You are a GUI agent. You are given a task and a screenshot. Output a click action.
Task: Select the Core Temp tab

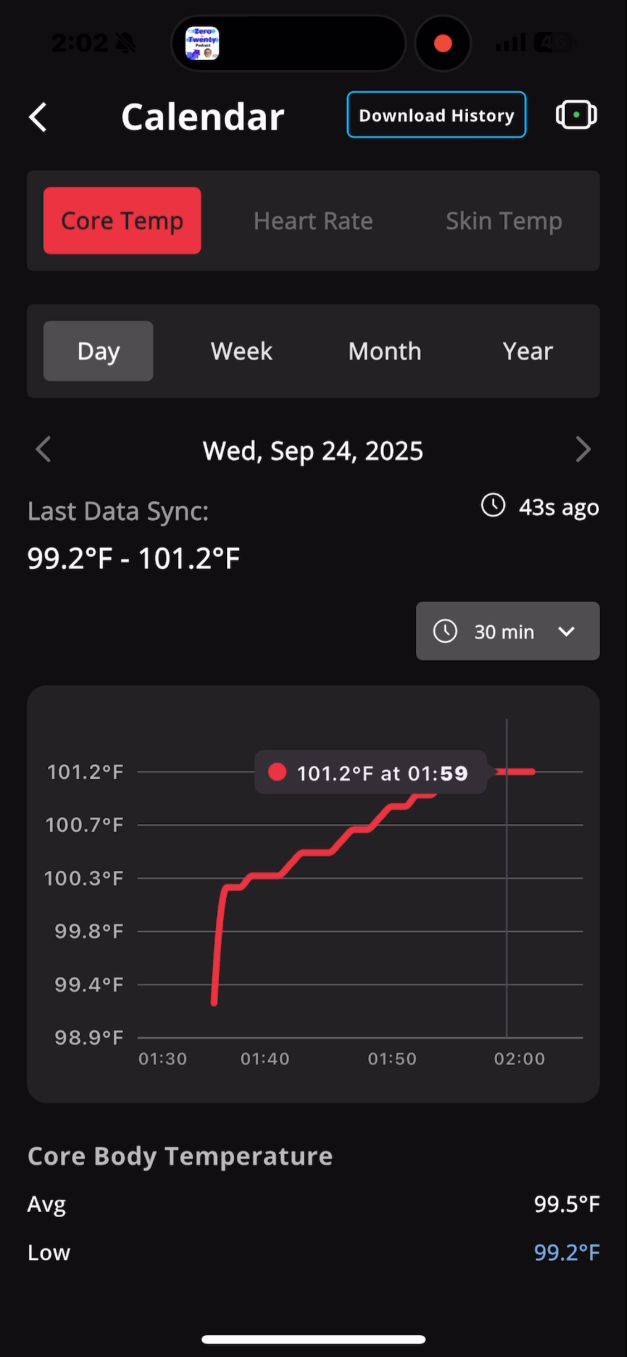122,221
